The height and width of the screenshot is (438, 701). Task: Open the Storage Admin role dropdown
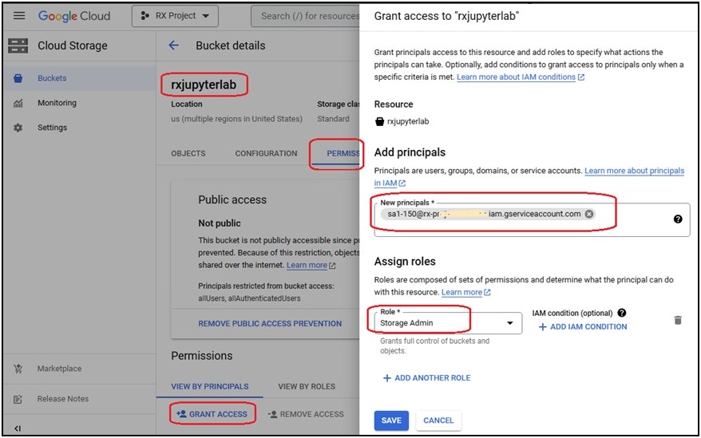(x=448, y=322)
